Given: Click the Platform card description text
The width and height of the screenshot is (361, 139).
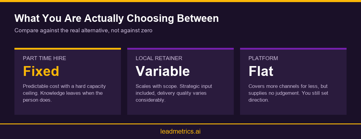Looking at the screenshot, I should [x=288, y=93].
